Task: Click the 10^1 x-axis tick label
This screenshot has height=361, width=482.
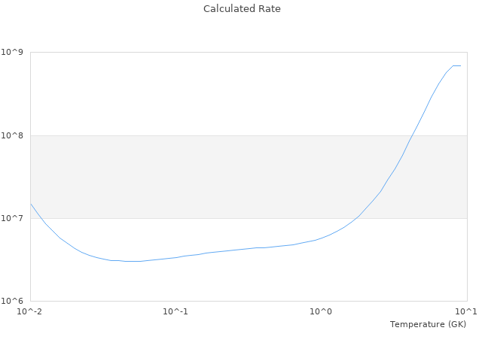Action: click(466, 311)
